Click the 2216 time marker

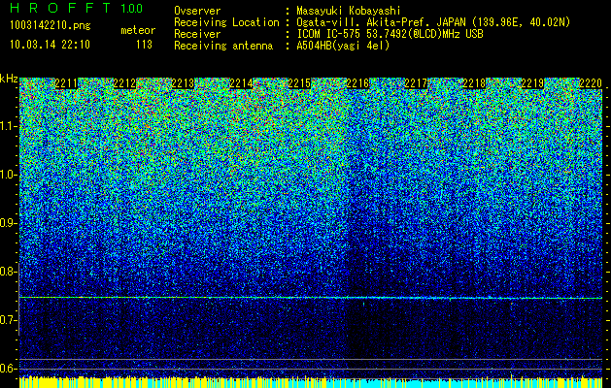pos(357,83)
